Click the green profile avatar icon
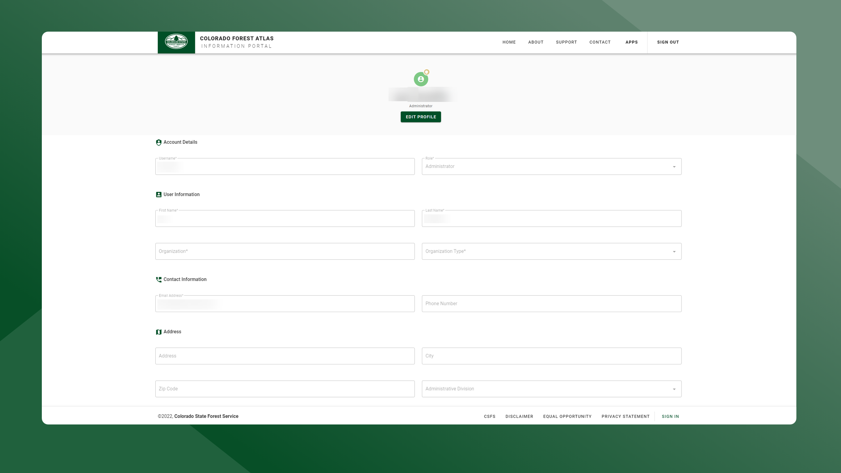Viewport: 841px width, 473px height. [420, 79]
